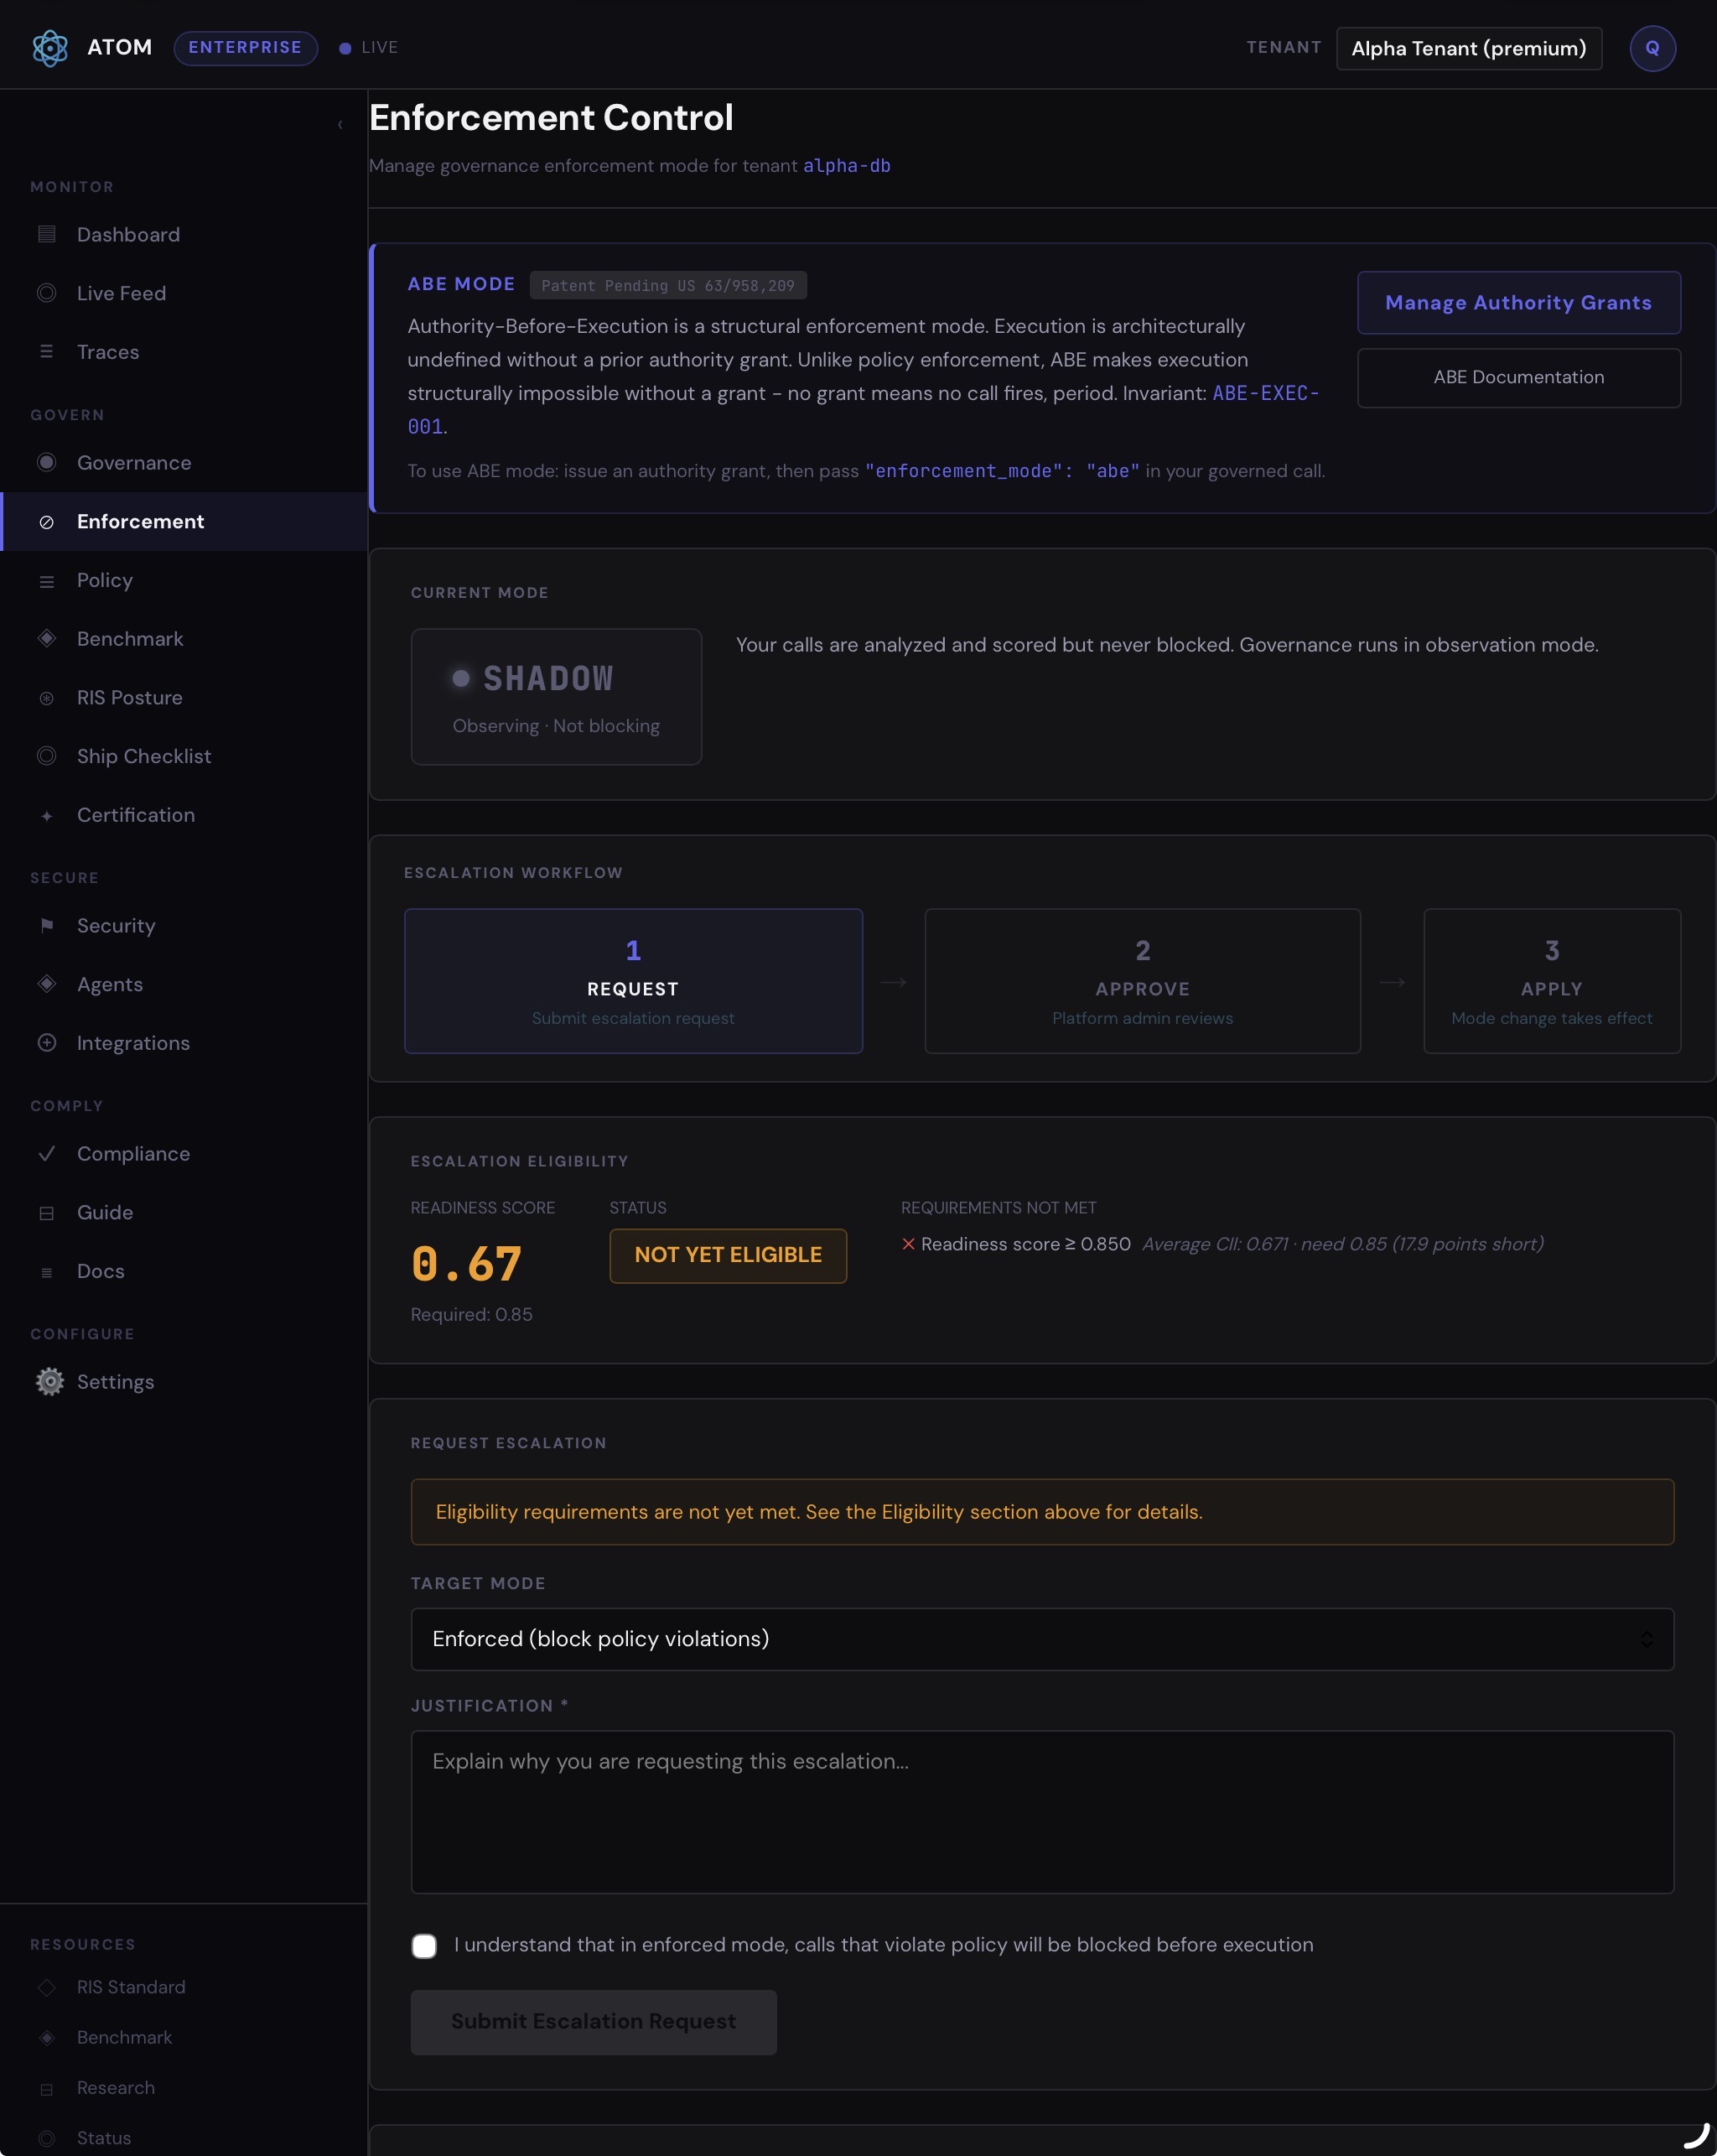Go to Policy in sidebar
This screenshot has width=1717, height=2156.
click(x=105, y=580)
